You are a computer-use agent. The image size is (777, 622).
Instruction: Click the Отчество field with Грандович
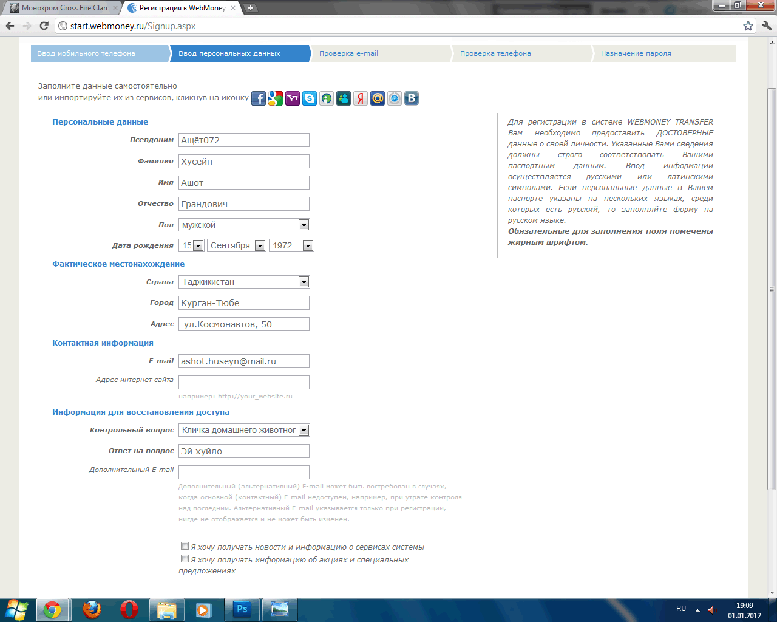[244, 203]
